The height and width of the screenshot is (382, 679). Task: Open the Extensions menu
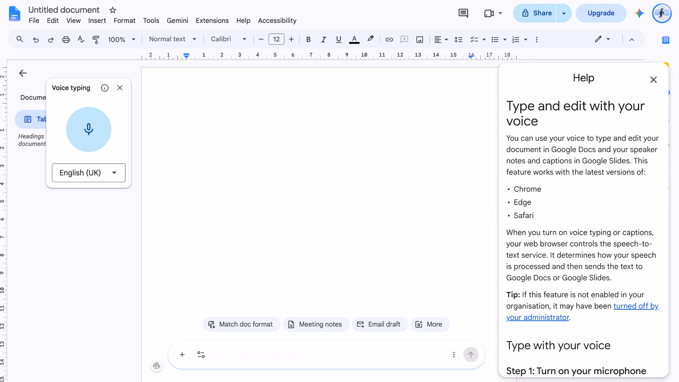[x=212, y=21]
